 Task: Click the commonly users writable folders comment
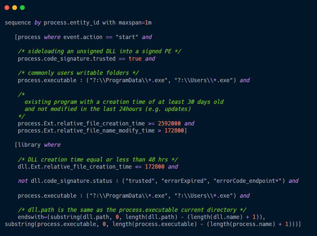point(78,73)
